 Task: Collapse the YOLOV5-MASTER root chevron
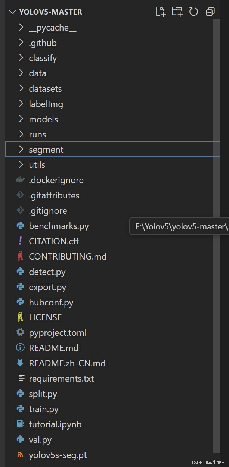(x=12, y=12)
